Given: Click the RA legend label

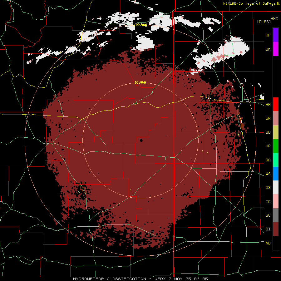Looking at the screenshot, I should click(x=268, y=160).
